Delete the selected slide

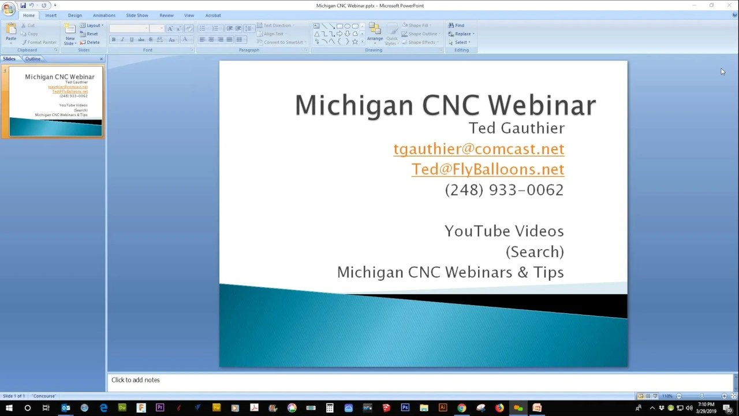tap(89, 42)
